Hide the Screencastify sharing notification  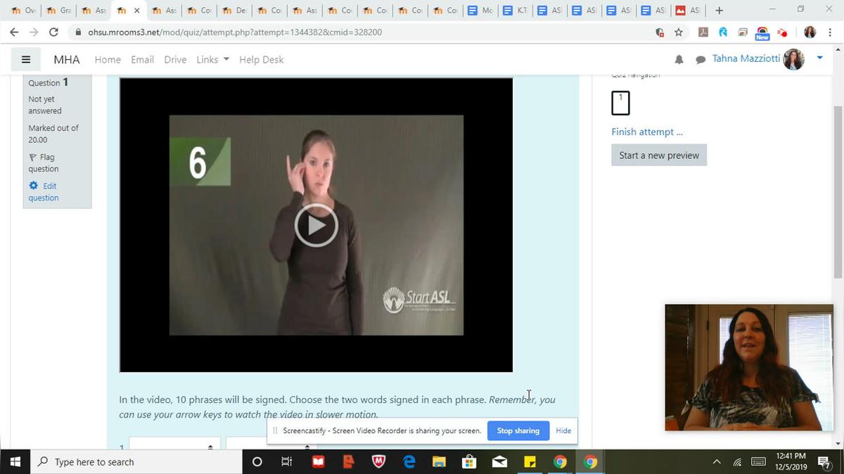(563, 430)
